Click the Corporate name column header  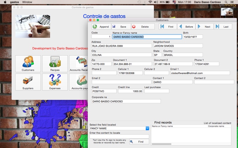219,126
